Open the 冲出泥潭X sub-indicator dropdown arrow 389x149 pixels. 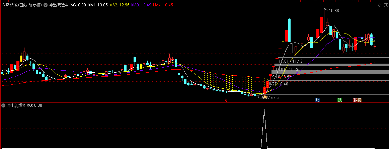coord(3,105)
